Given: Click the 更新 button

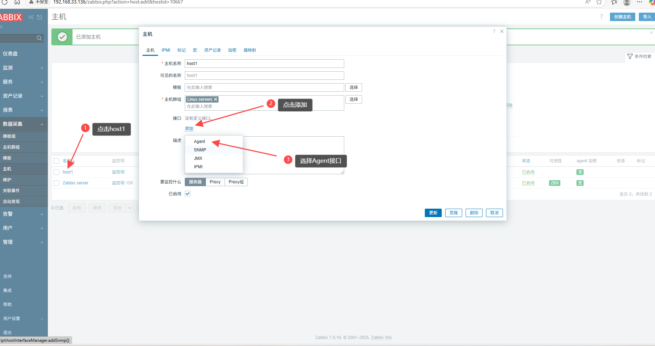Looking at the screenshot, I should (x=433, y=213).
